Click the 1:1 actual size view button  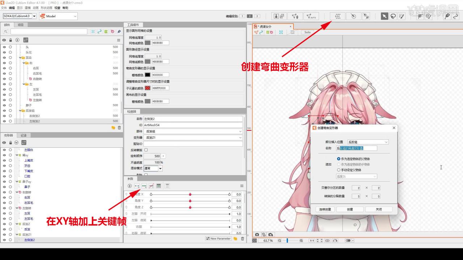312,240
